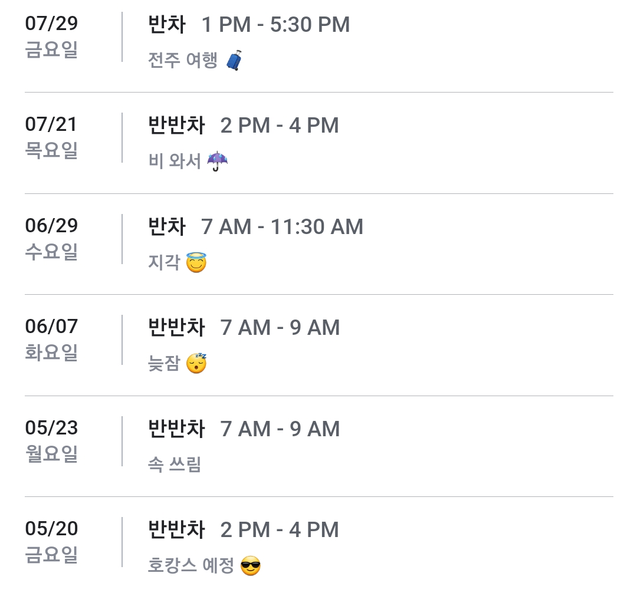Viewport: 637px width, 596px height.
Task: Open the 06/29 반차 entry title
Action: point(167,227)
